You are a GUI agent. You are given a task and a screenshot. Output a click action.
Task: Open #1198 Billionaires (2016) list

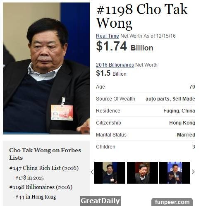point(41,187)
